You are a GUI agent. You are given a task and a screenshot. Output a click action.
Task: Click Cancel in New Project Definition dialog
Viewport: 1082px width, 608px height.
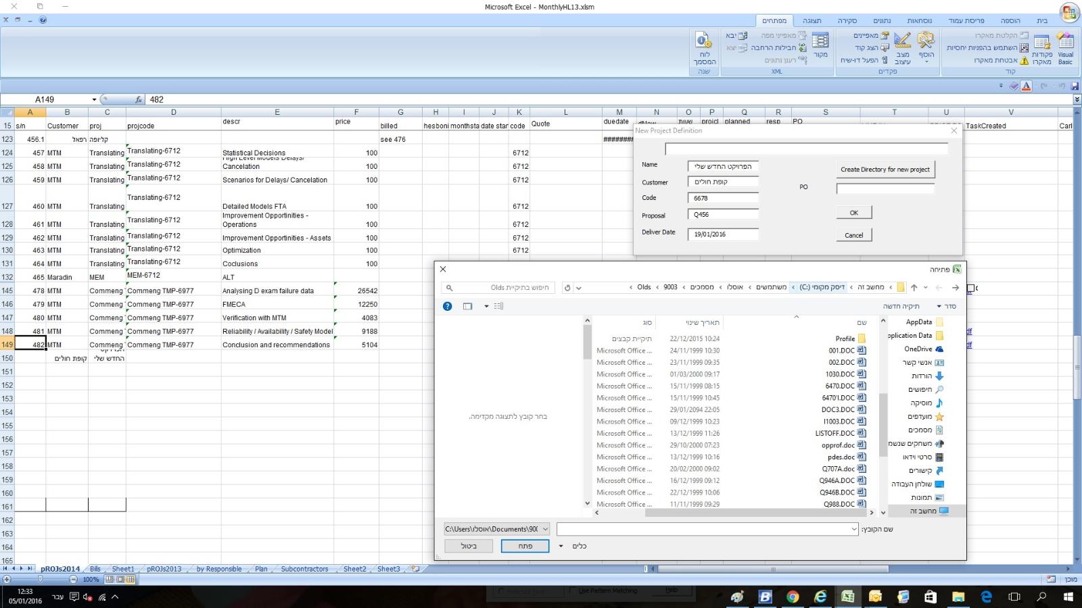[x=854, y=235]
